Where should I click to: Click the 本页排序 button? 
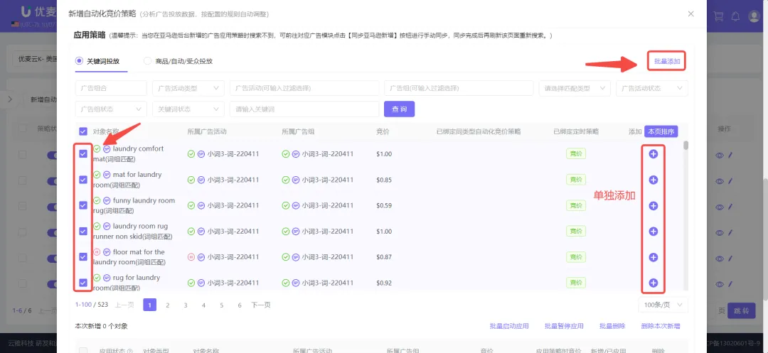pos(661,131)
